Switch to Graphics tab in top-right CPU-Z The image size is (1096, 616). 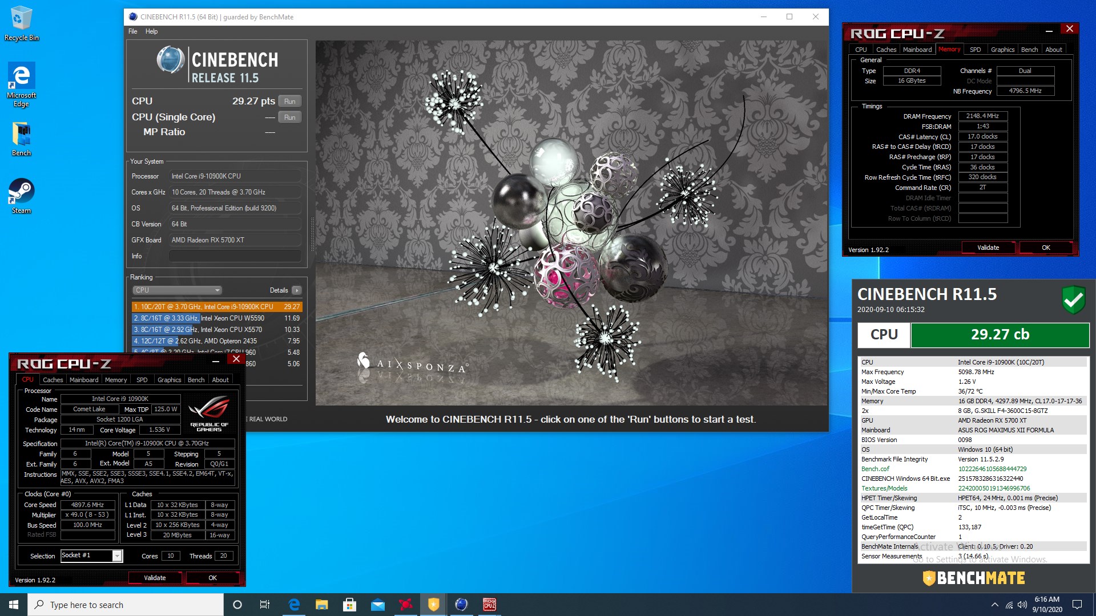[x=1002, y=50]
